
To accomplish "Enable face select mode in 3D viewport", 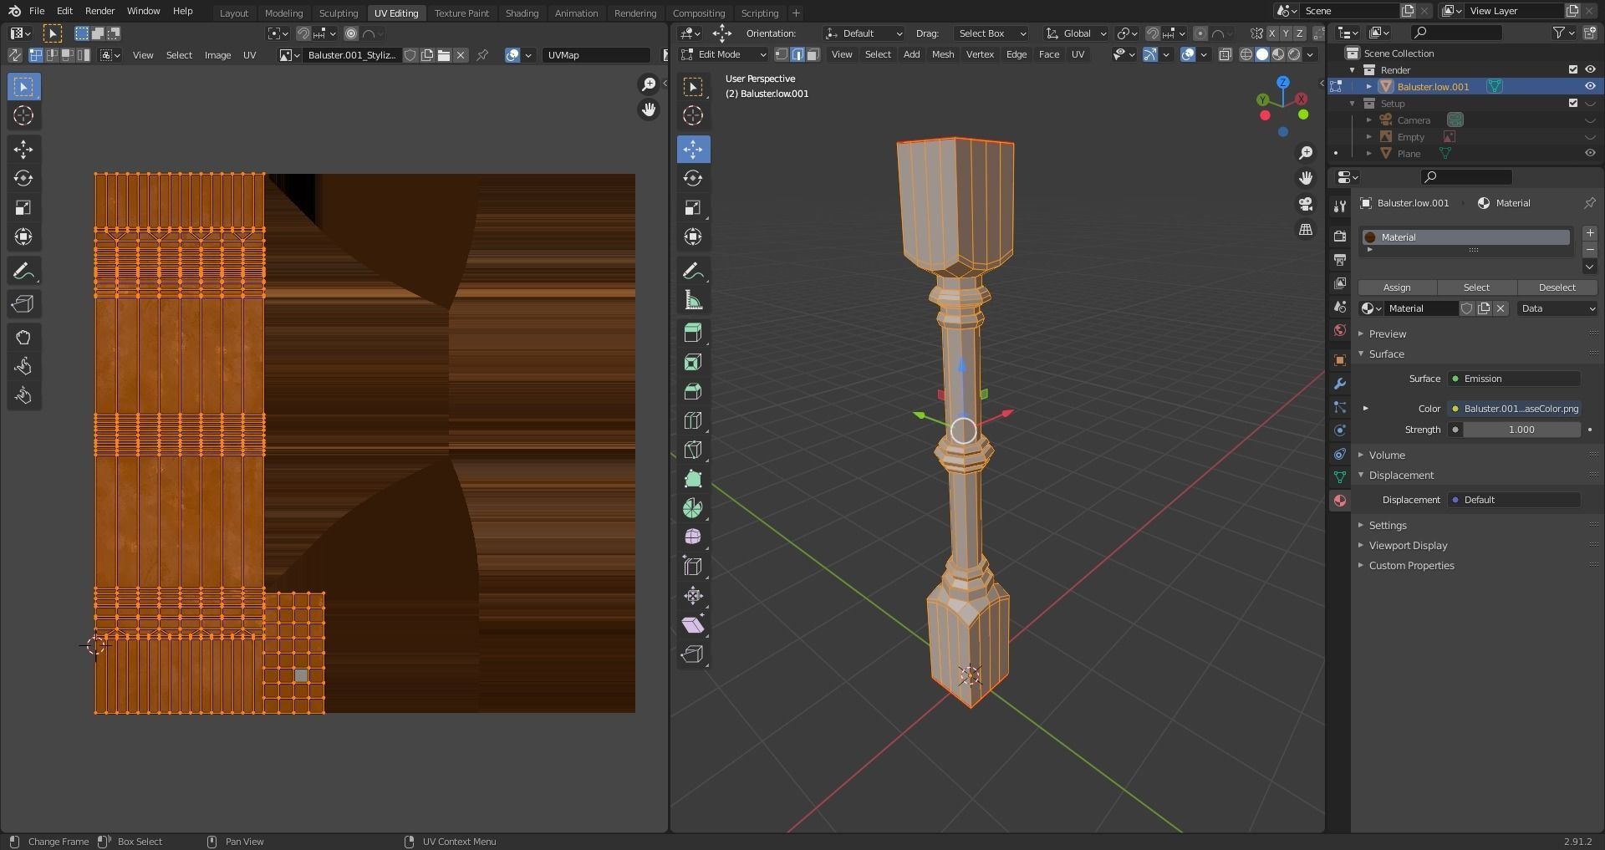I will (x=813, y=54).
